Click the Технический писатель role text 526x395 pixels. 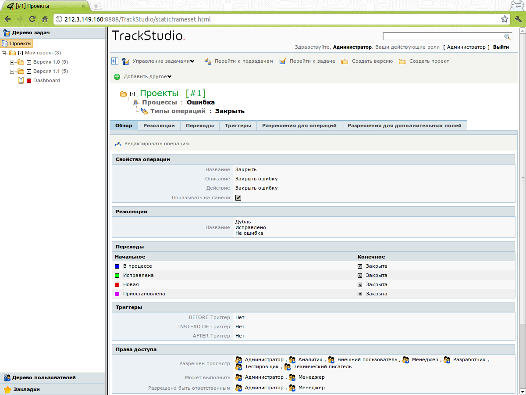pos(323,367)
